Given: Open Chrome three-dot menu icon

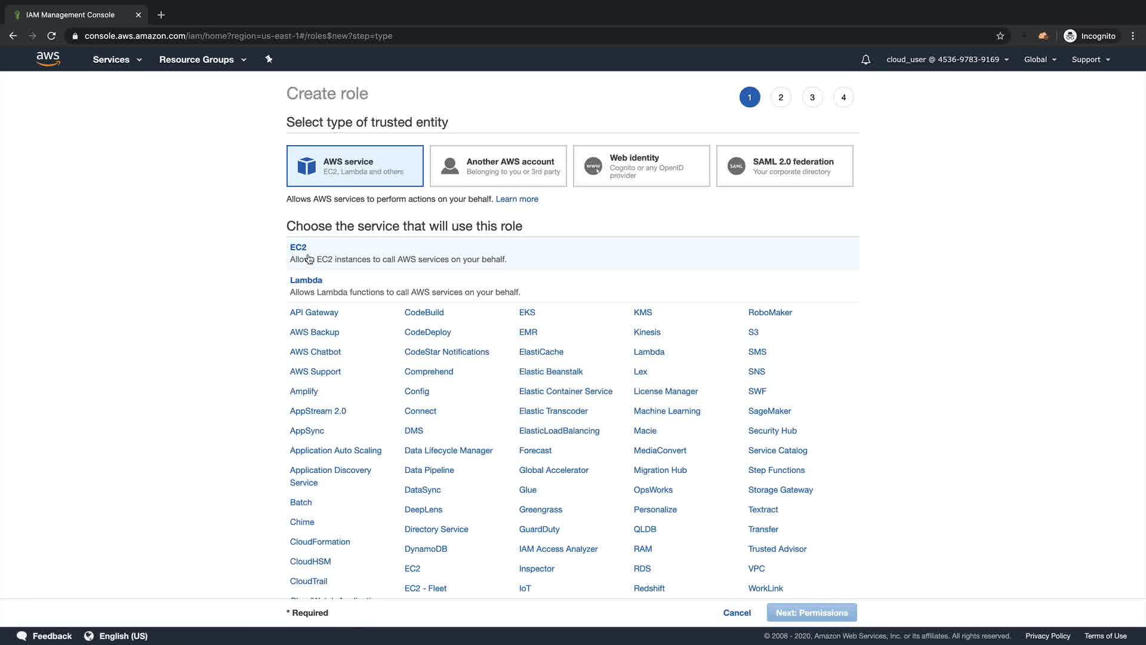Looking at the screenshot, I should [1133, 36].
